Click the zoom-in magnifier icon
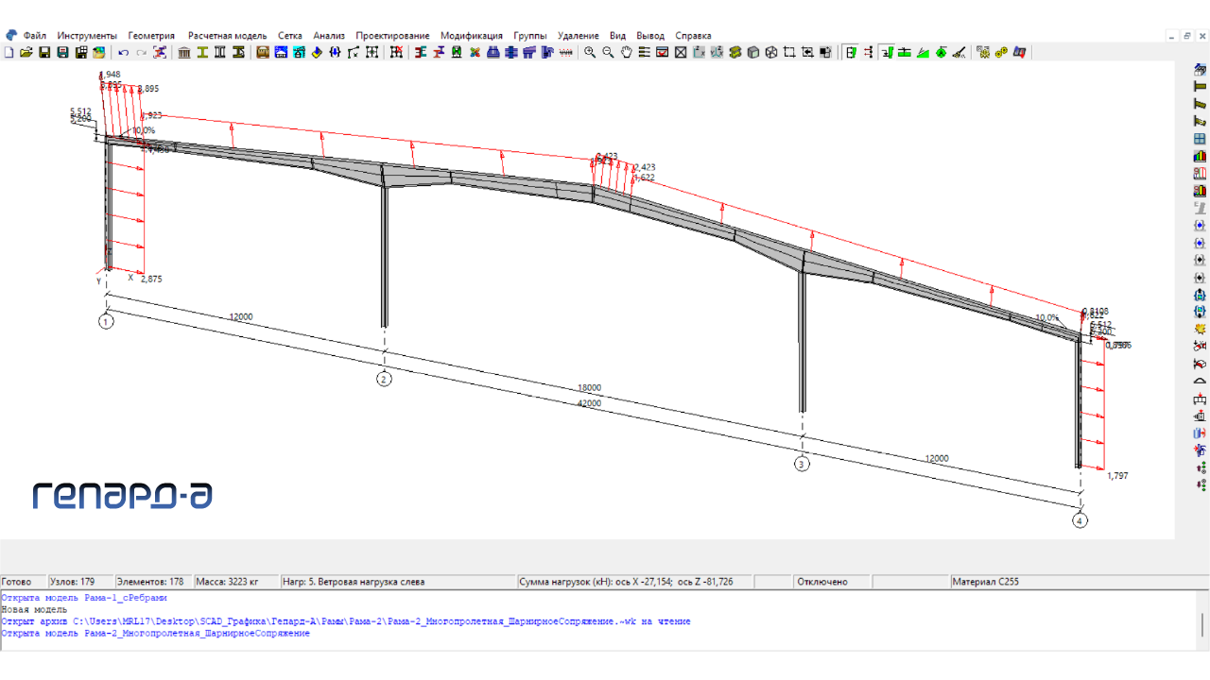Viewport: 1210px width, 680px height. tap(590, 53)
